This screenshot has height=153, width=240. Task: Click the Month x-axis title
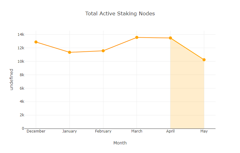pyautogui.click(x=120, y=143)
